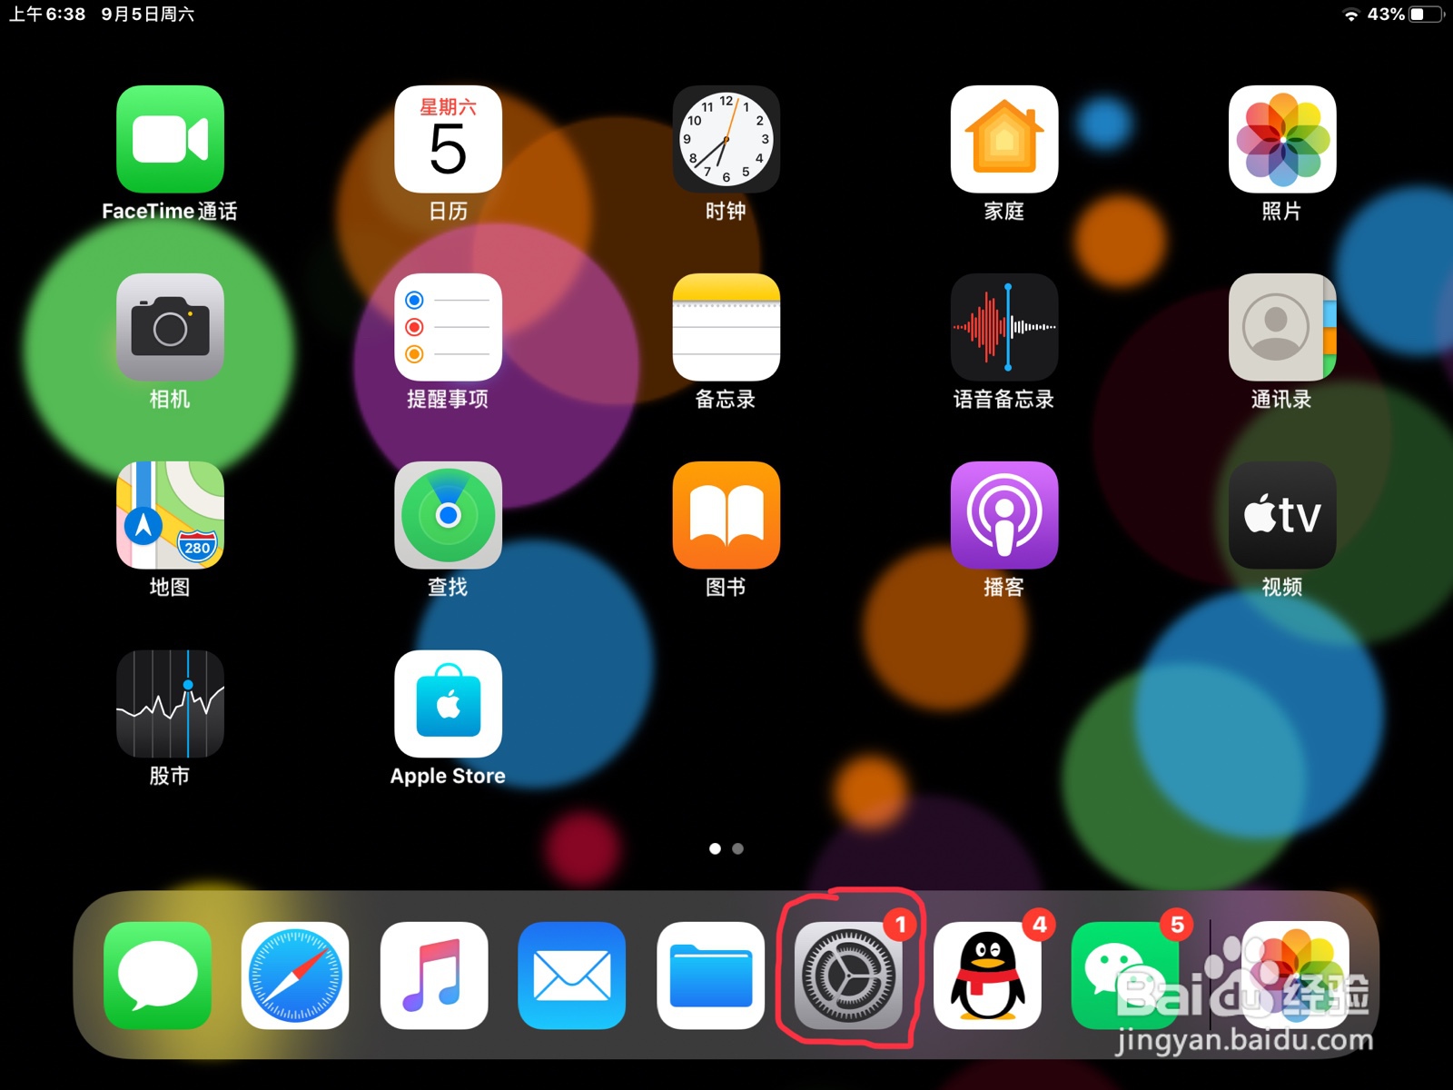The height and width of the screenshot is (1090, 1453).
Task: Open the Photos (照片) app on home screen
Action: tap(1281, 139)
